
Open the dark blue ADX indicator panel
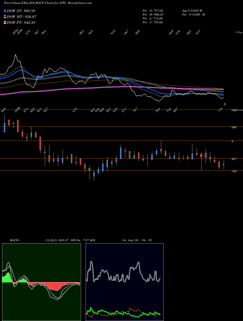[124, 282]
